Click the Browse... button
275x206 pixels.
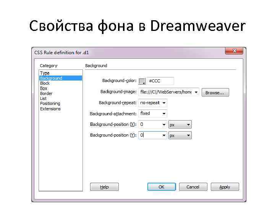click(x=215, y=92)
